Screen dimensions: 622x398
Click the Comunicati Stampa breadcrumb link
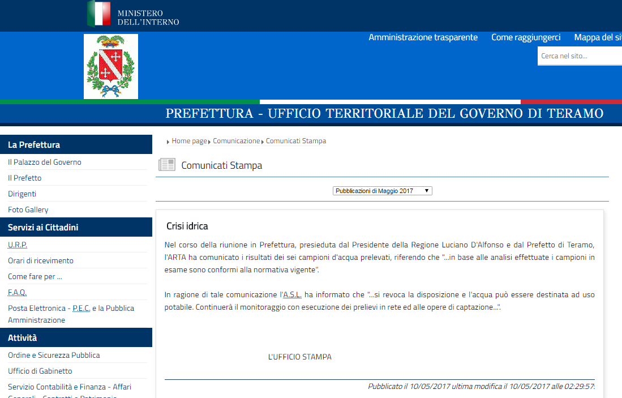tap(295, 141)
